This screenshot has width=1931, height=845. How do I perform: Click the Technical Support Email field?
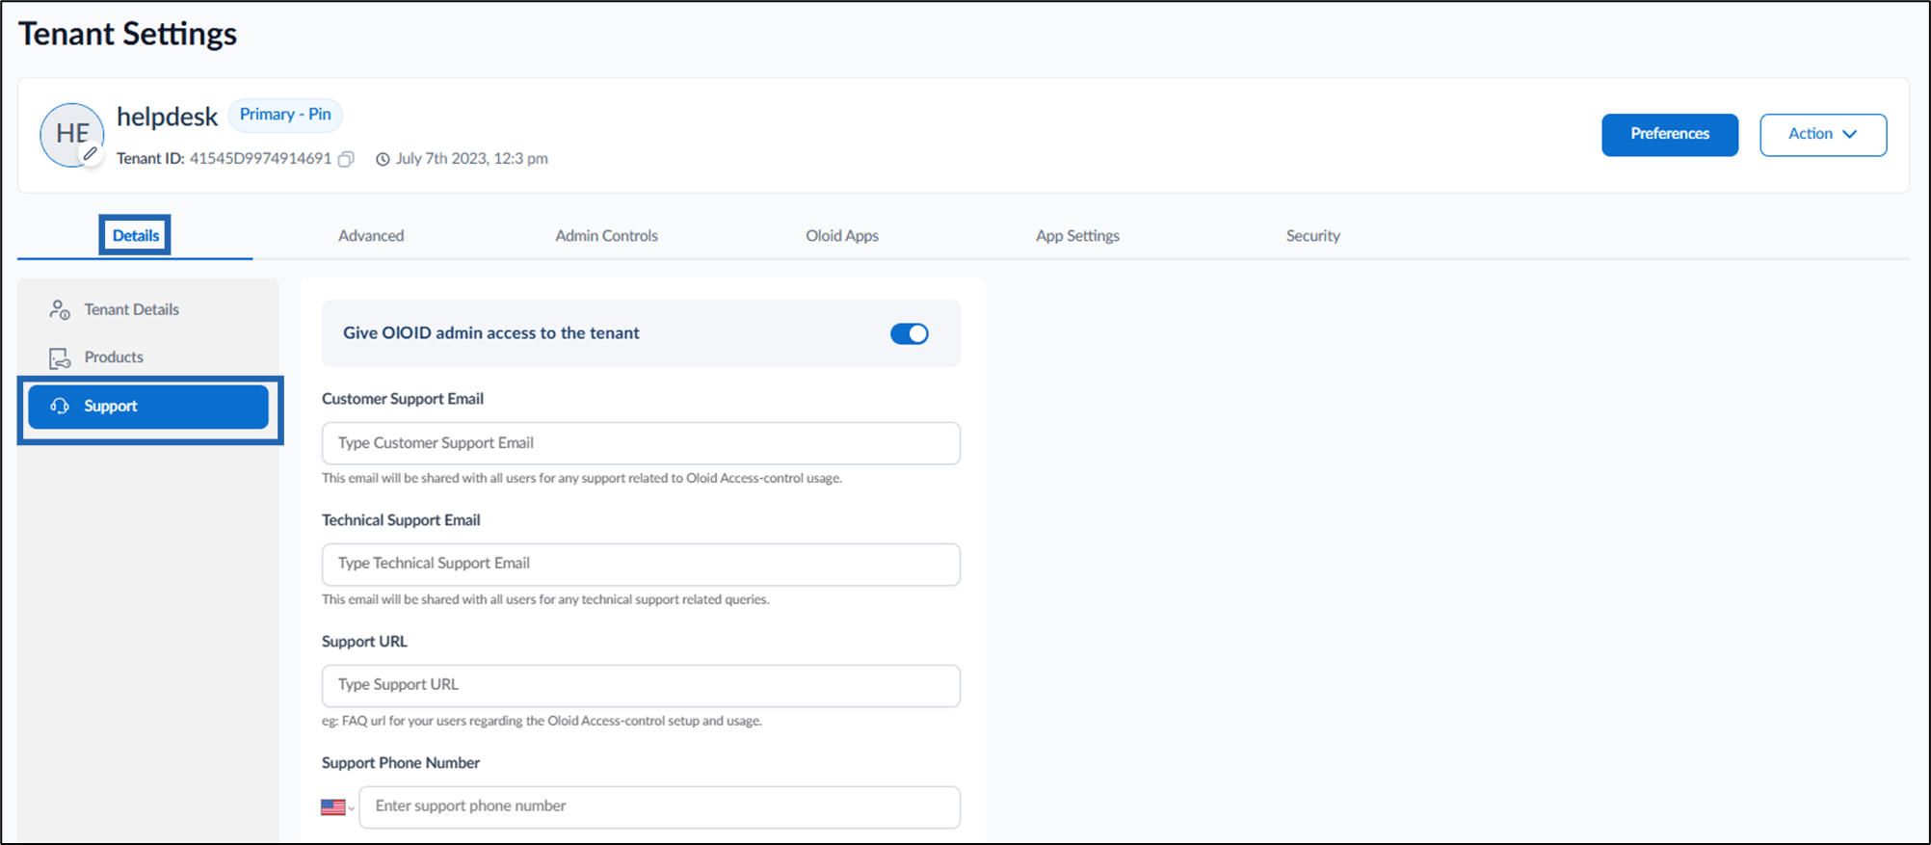[641, 565]
